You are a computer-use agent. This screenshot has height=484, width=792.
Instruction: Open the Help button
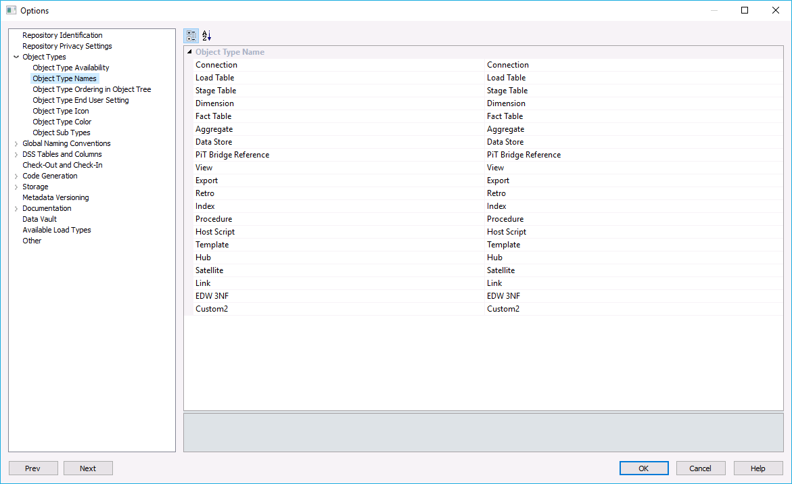pyautogui.click(x=758, y=468)
